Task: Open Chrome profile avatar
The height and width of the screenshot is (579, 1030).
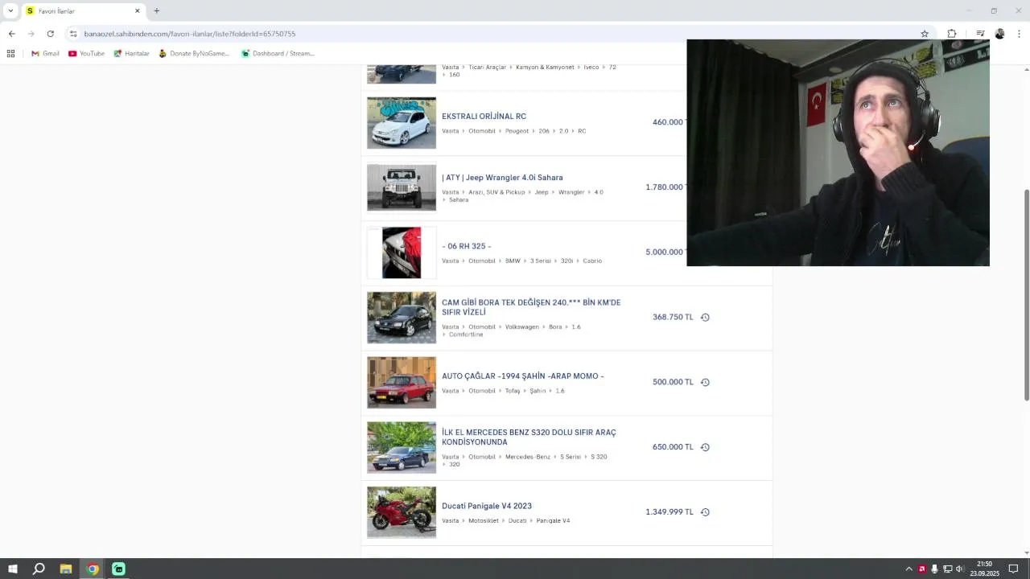Action: (999, 34)
